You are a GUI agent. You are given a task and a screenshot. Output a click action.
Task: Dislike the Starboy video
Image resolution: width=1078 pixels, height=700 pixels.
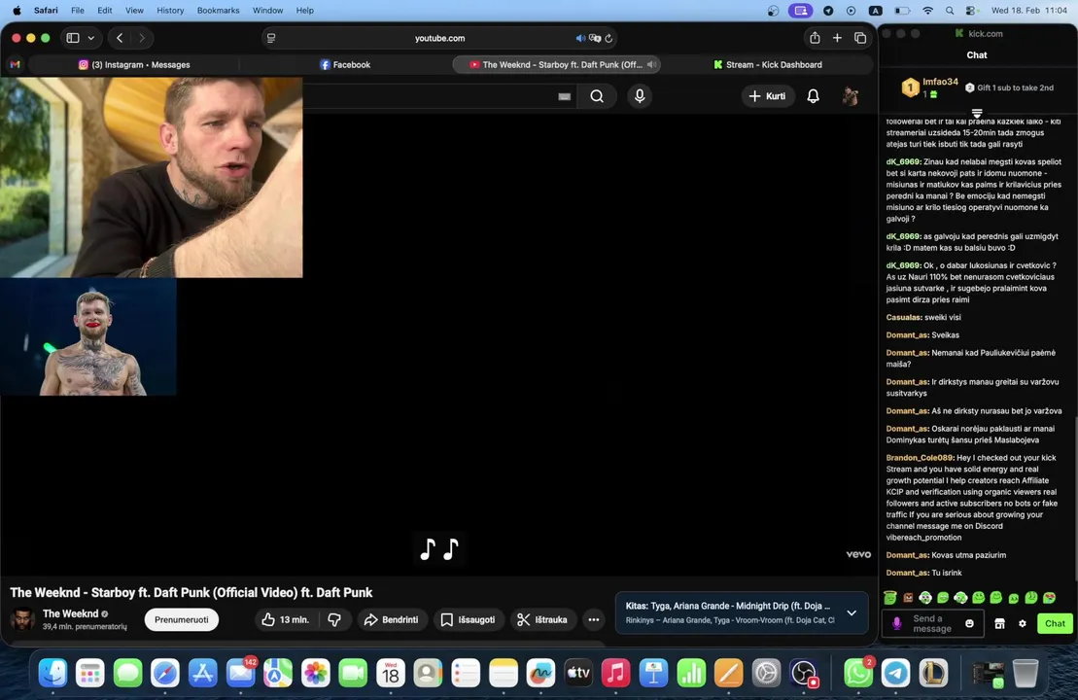click(334, 619)
